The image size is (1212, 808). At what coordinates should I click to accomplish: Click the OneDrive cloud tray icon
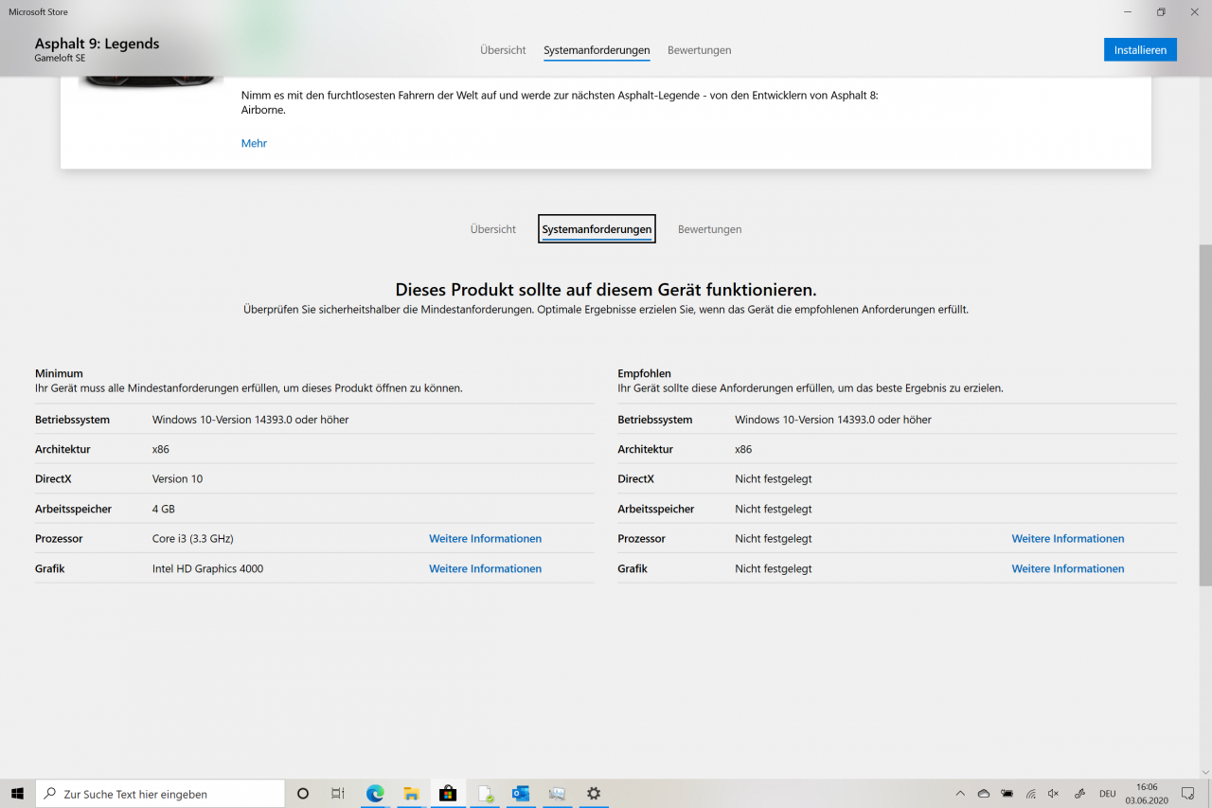(x=984, y=794)
